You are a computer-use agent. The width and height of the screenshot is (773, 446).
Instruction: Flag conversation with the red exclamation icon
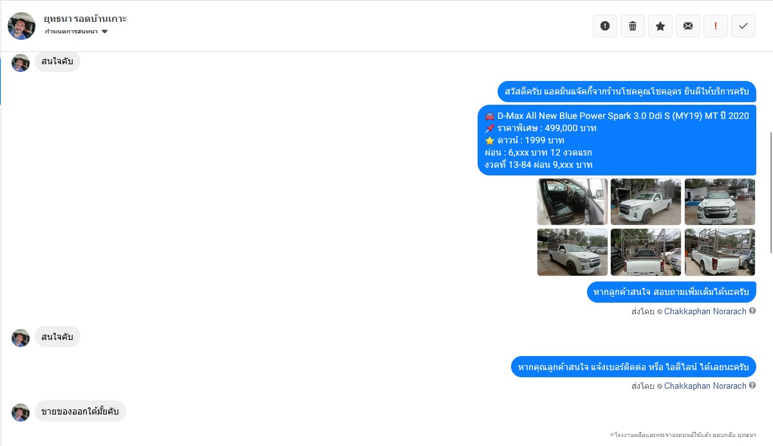(716, 26)
